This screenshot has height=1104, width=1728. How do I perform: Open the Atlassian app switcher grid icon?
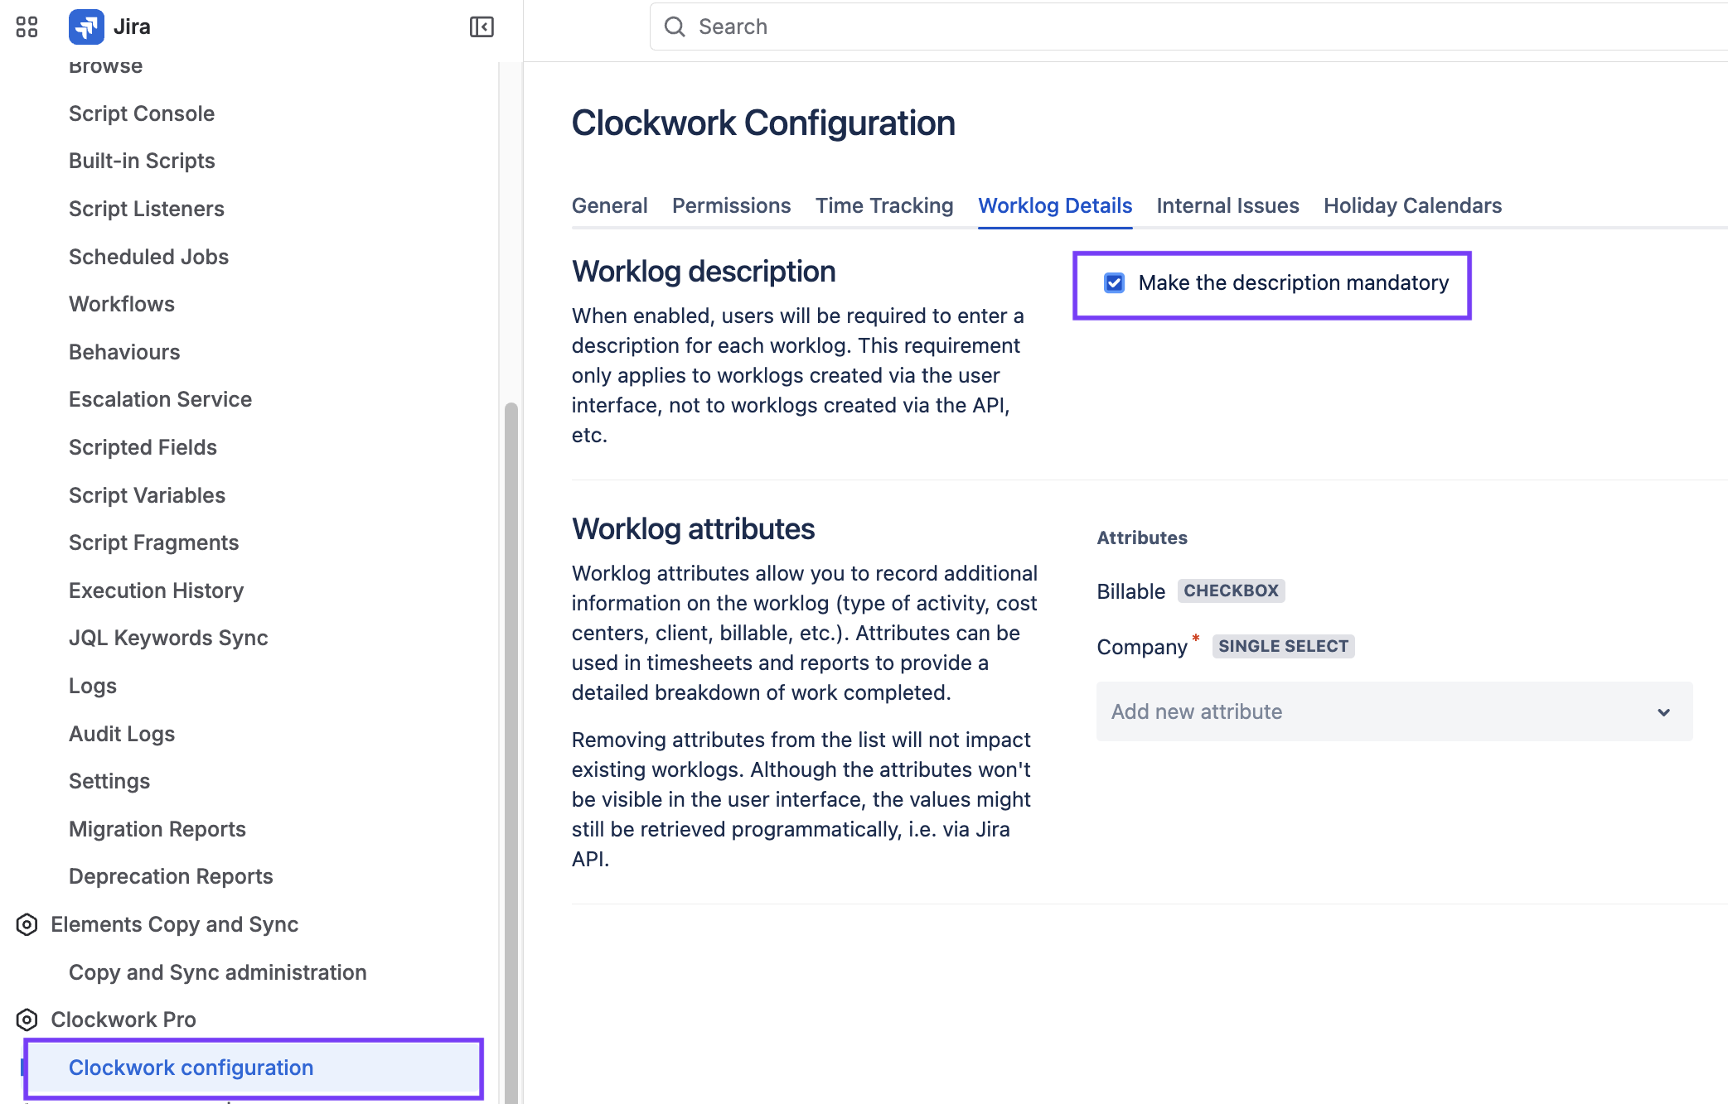[x=27, y=27]
